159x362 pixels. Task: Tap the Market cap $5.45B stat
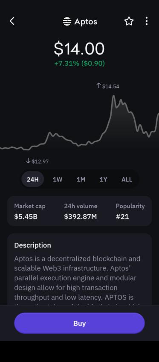[x=30, y=211]
